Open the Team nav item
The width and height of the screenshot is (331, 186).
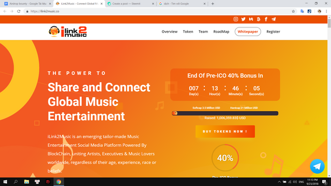(x=203, y=32)
